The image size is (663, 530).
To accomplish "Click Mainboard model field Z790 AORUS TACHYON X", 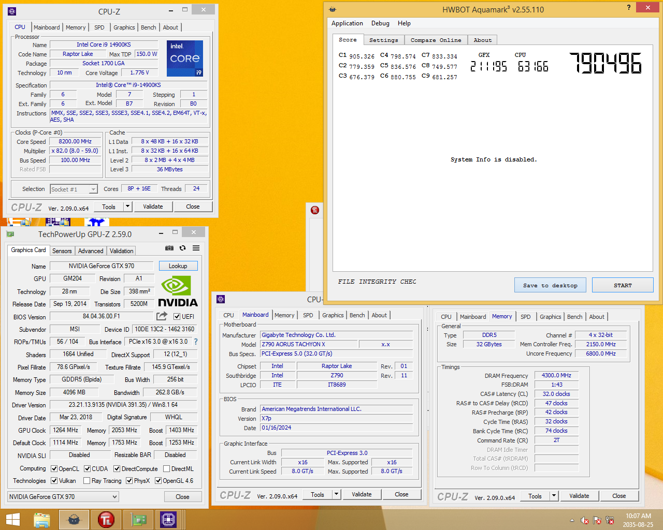I will click(x=309, y=344).
